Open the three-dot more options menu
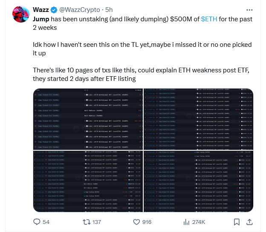The image size is (266, 232). tap(249, 10)
